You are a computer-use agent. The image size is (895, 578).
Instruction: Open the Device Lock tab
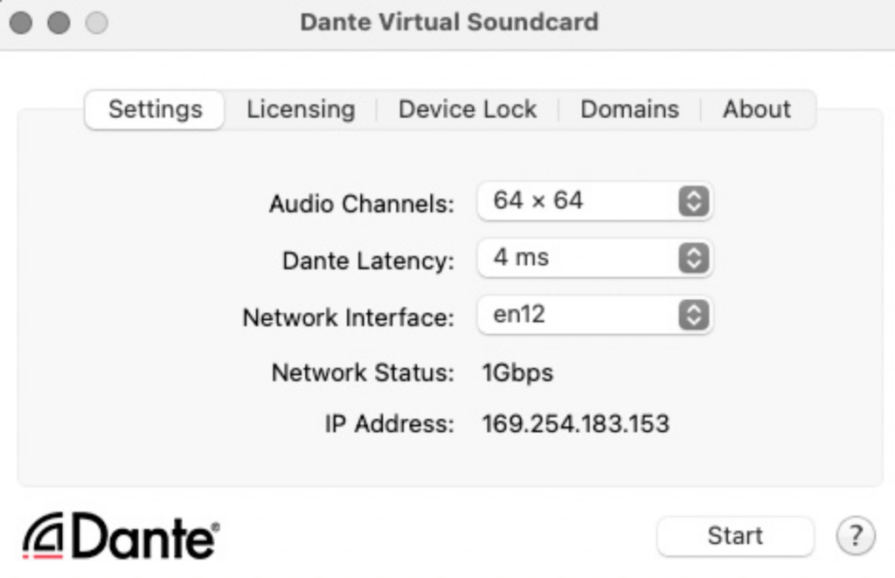[x=468, y=109]
